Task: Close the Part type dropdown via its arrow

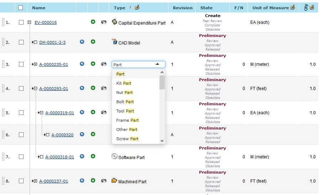Action: [x=157, y=64]
